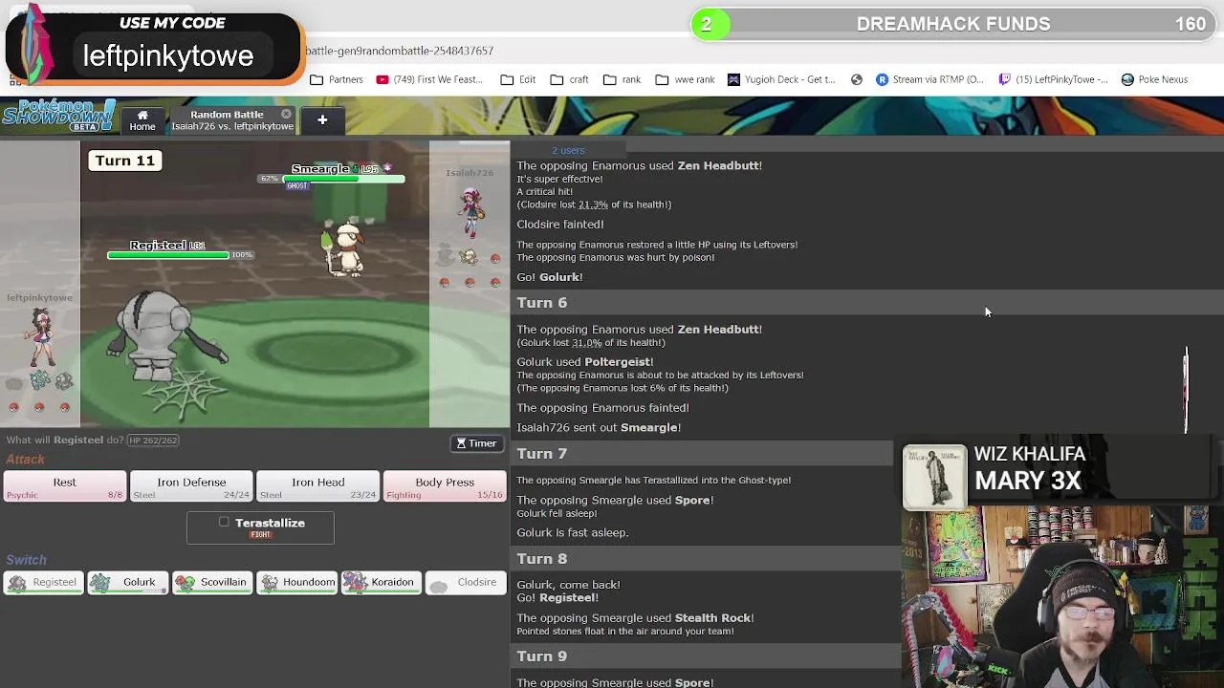Switch to Koraidon
1224x688 pixels.
tap(381, 582)
